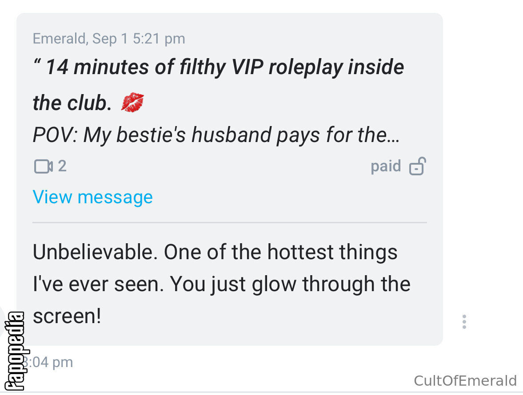
Task: Click the CultOfEmerald watermark text
Action: pyautogui.click(x=465, y=381)
